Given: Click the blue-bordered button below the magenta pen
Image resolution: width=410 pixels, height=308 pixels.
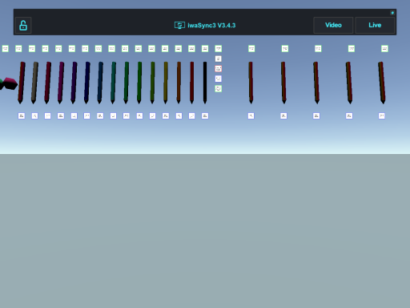Looking at the screenshot, I should (61, 115).
